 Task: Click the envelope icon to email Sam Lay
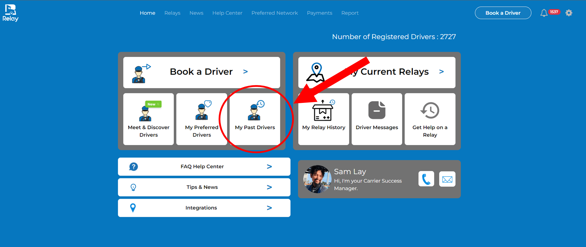coord(447,179)
